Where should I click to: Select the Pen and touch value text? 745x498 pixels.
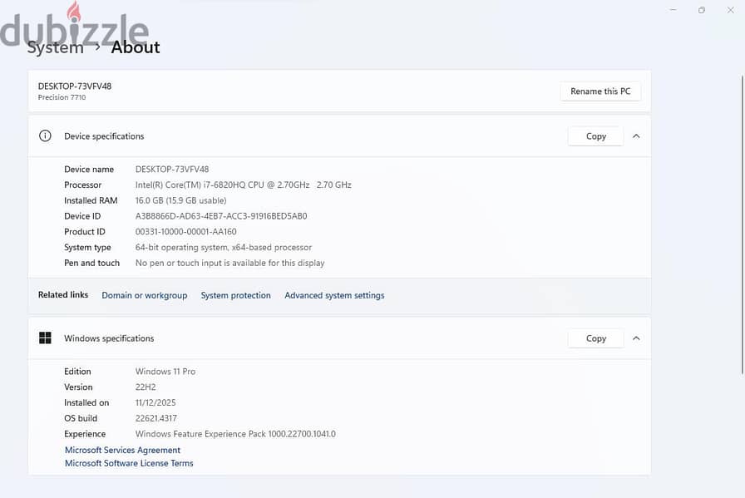click(230, 264)
